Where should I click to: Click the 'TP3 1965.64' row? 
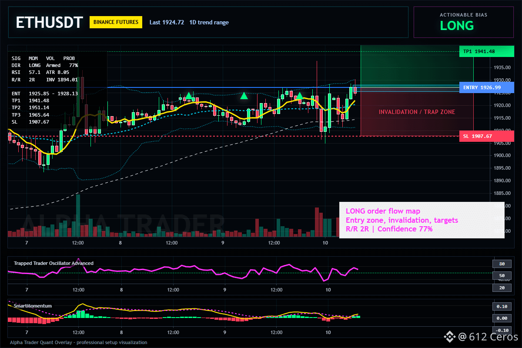pyautogui.click(x=30, y=114)
